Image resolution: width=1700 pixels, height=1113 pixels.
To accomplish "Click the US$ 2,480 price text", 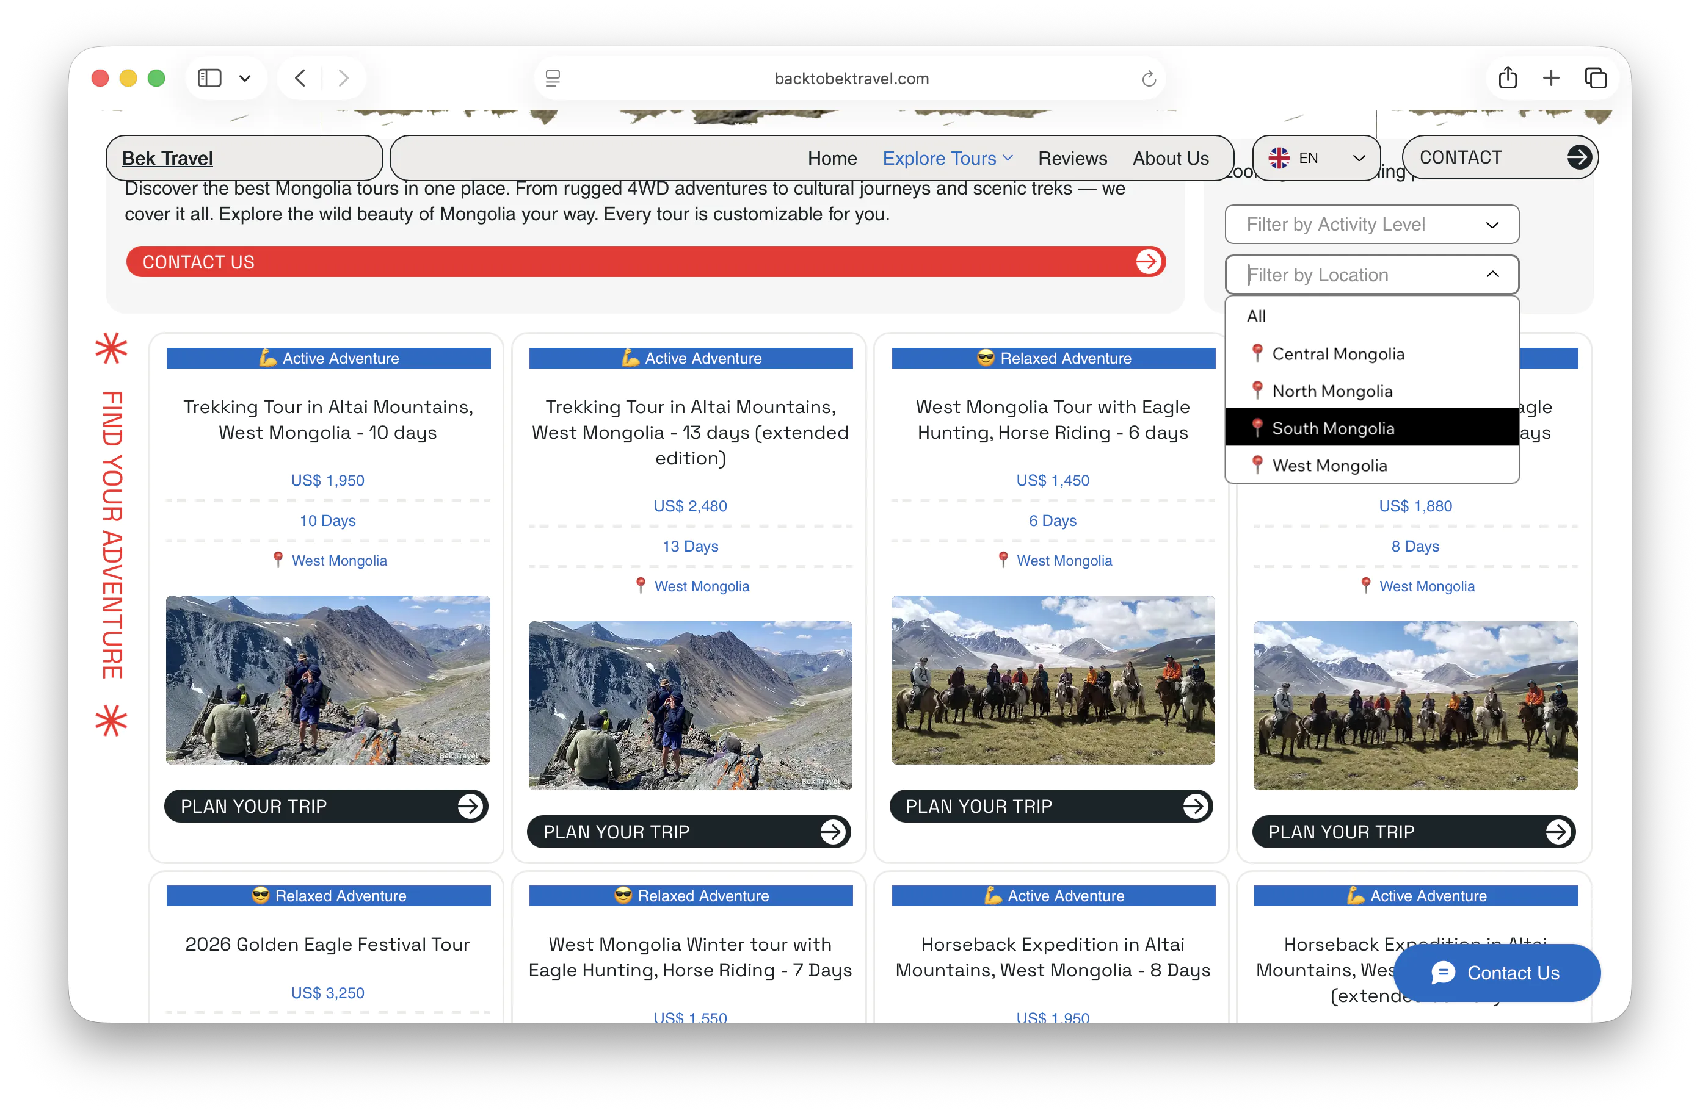I will (x=690, y=506).
